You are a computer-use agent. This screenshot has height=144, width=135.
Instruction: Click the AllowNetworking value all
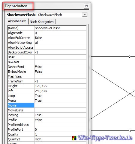(x=60, y=43)
